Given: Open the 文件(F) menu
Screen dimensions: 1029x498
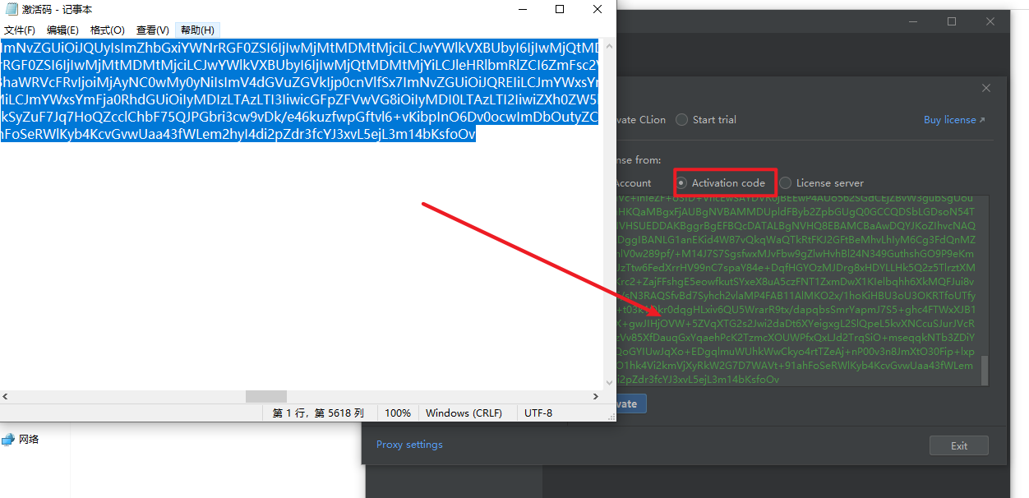Looking at the screenshot, I should point(20,30).
